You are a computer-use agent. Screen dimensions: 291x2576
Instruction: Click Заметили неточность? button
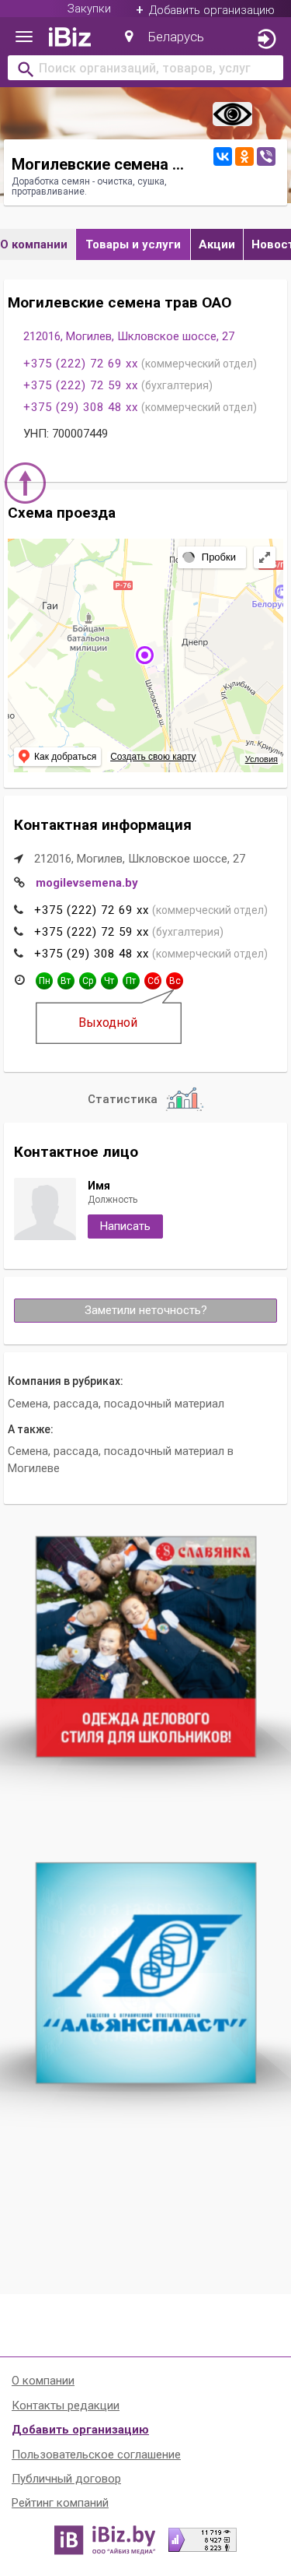coord(146,1310)
